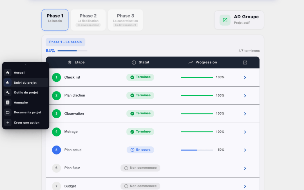
Task: Click the plus icon for Creer une action
Action: (x=8, y=122)
